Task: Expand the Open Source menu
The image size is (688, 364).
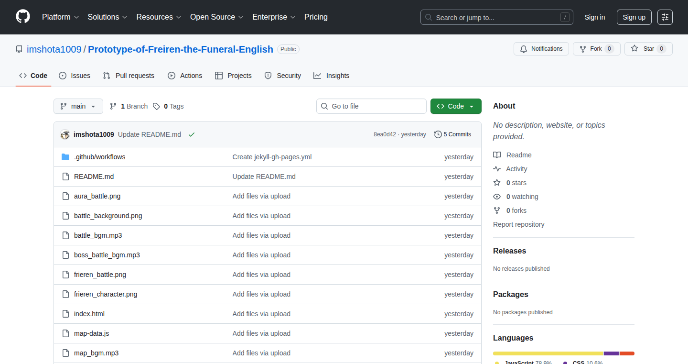Action: point(217,17)
